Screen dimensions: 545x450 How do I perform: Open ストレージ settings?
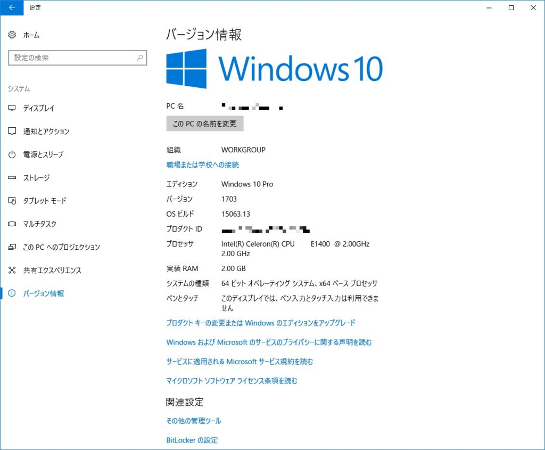(x=36, y=178)
